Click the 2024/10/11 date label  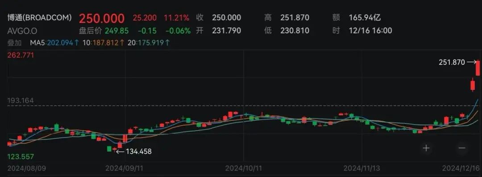point(244,169)
